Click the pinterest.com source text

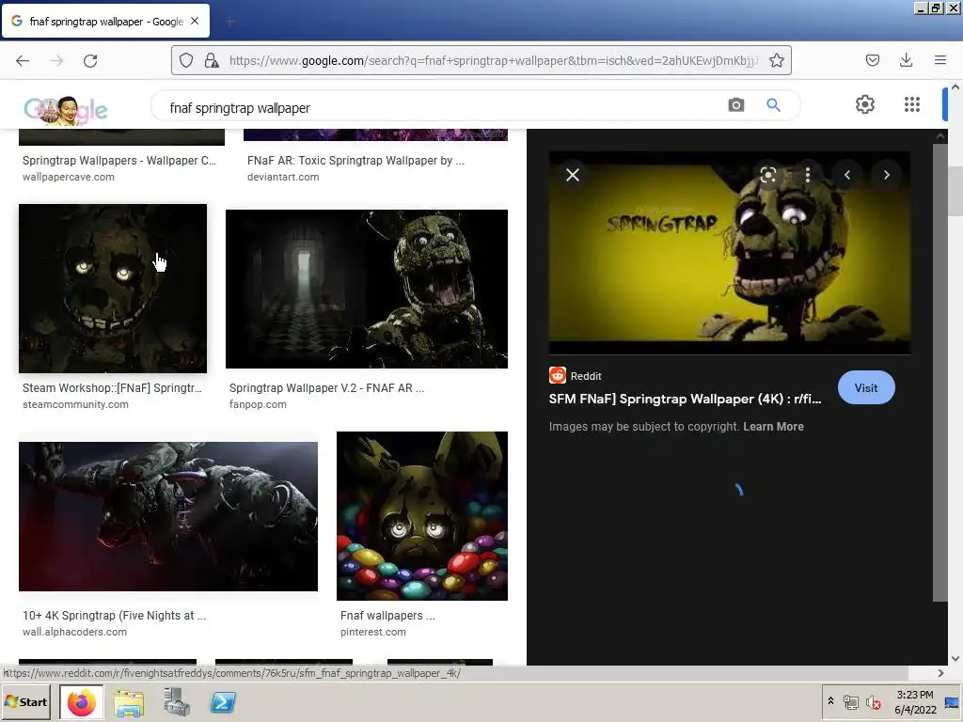point(373,632)
